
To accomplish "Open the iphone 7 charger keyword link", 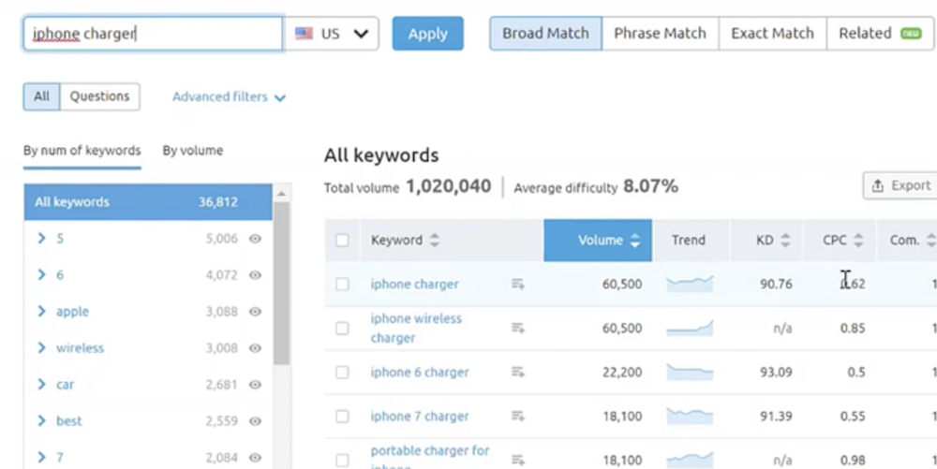I will pos(420,417).
